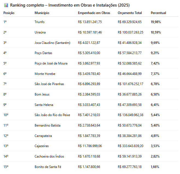
Task: Select Poço de José de Moura cell
Action: click(51, 63)
